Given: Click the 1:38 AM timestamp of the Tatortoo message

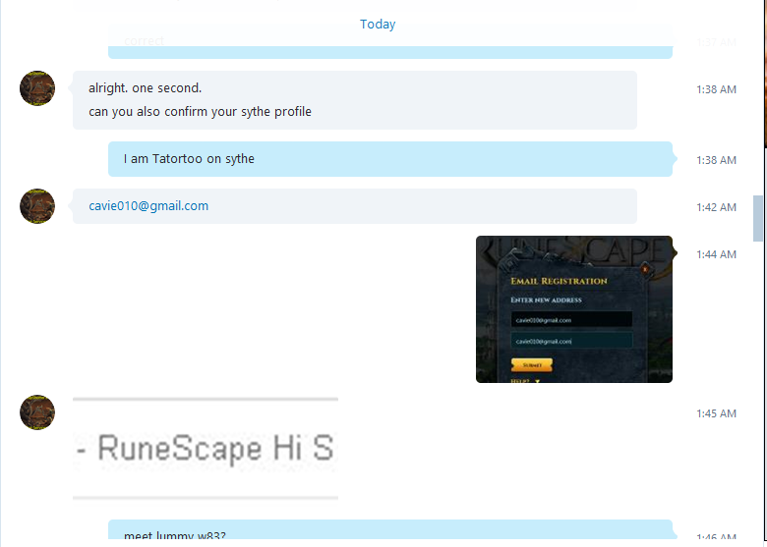Looking at the screenshot, I should (x=716, y=160).
